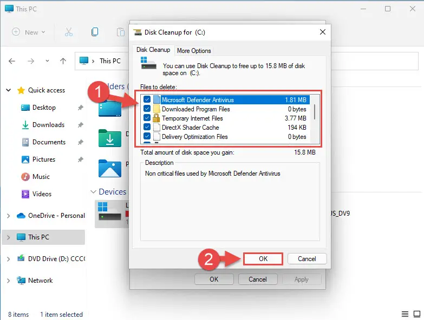This screenshot has width=424, height=320.
Task: Click the Cut scissors icon in toolbar
Action: (x=69, y=32)
